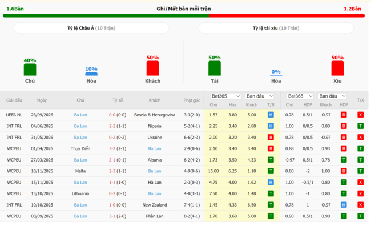
Task: Click the blue H badge in Hà Lan row
Action: click(271, 182)
